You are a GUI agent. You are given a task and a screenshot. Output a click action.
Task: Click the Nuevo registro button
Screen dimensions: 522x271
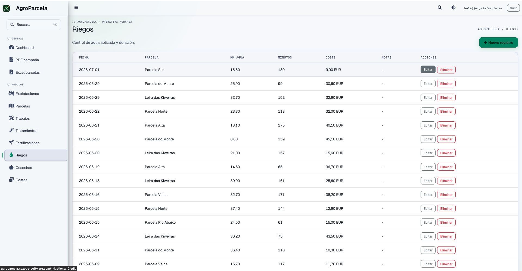click(x=498, y=42)
